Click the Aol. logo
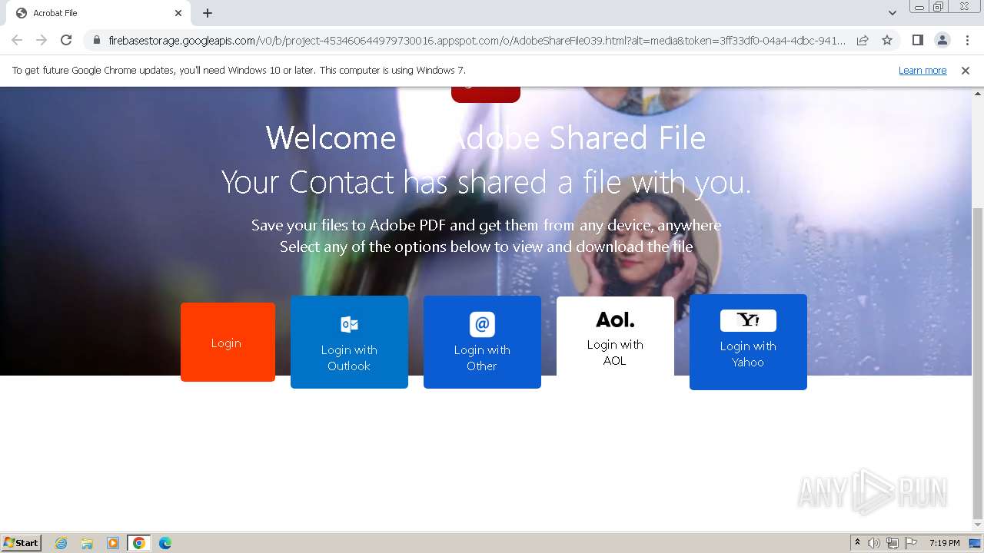 [615, 320]
